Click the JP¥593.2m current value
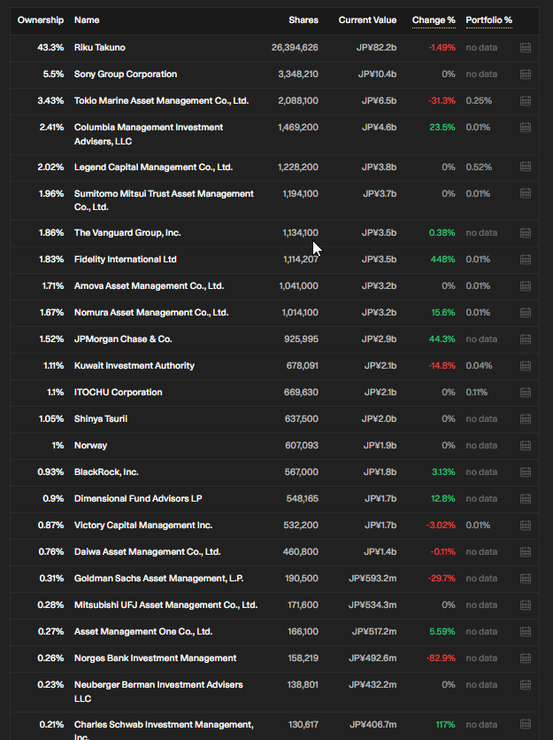553x740 pixels. [373, 578]
